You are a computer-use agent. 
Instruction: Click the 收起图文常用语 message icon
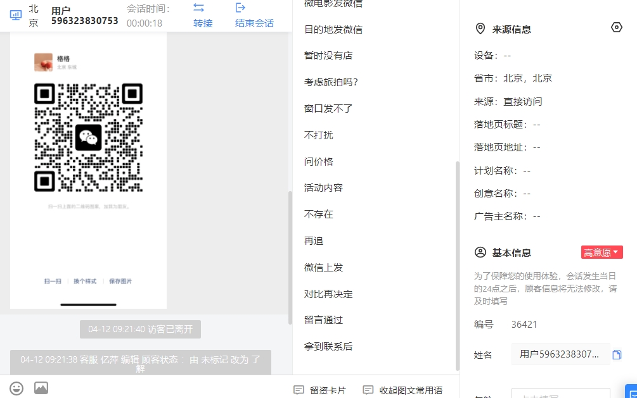[368, 390]
